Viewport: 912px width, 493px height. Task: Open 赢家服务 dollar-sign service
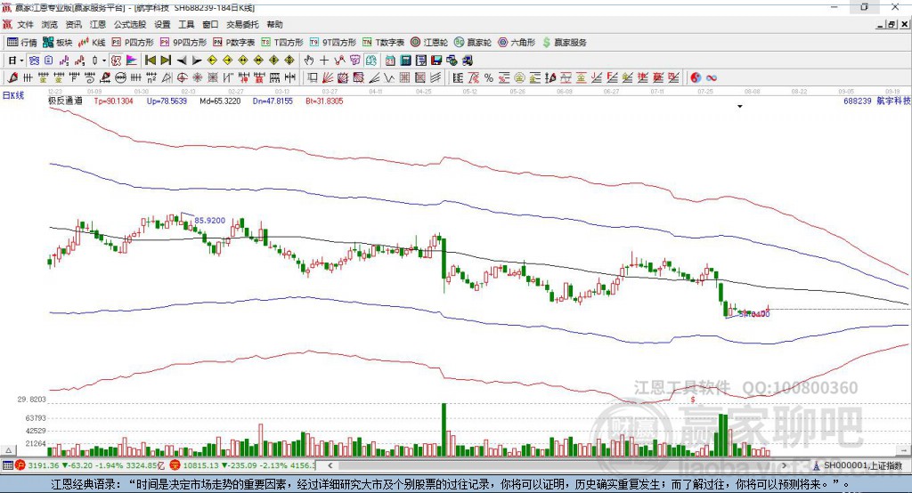point(564,43)
